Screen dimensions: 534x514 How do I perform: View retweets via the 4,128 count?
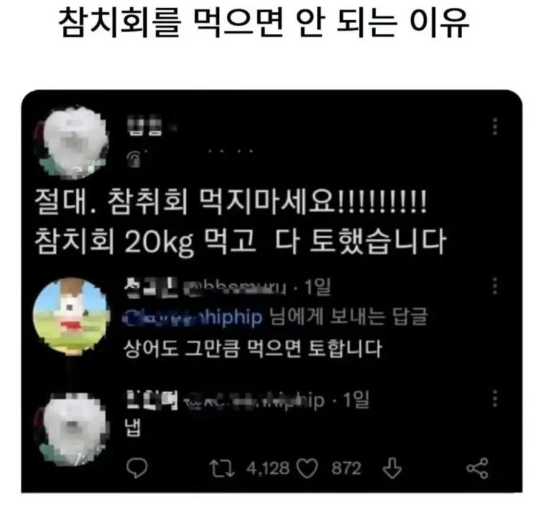[268, 468]
